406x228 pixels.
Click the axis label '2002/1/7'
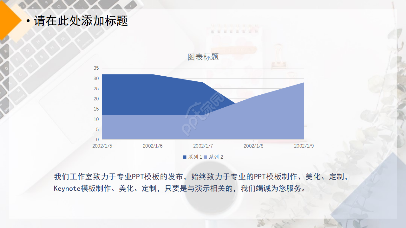tap(203, 146)
